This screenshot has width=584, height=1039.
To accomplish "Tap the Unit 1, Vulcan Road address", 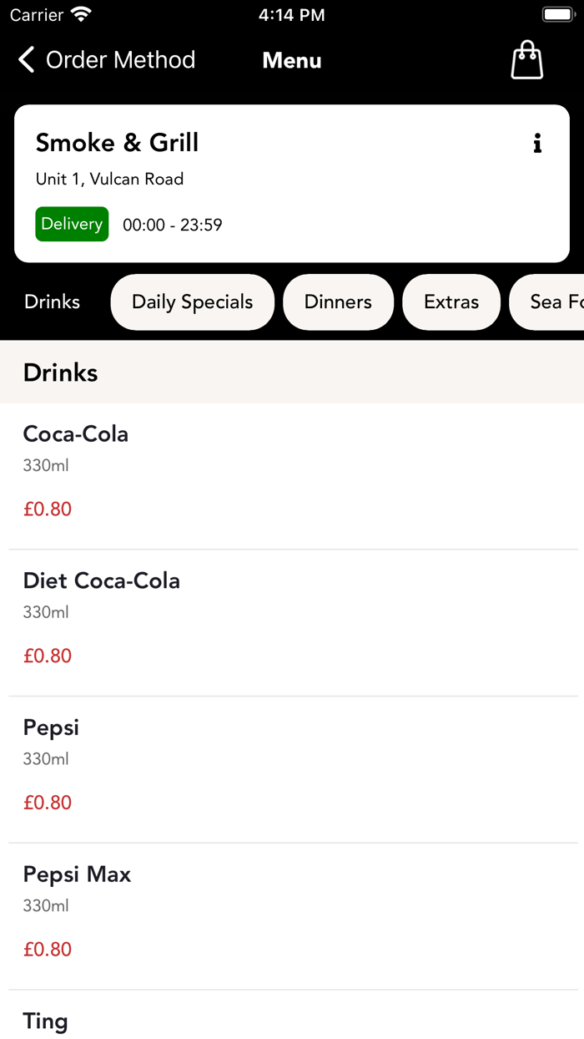I will point(109,179).
